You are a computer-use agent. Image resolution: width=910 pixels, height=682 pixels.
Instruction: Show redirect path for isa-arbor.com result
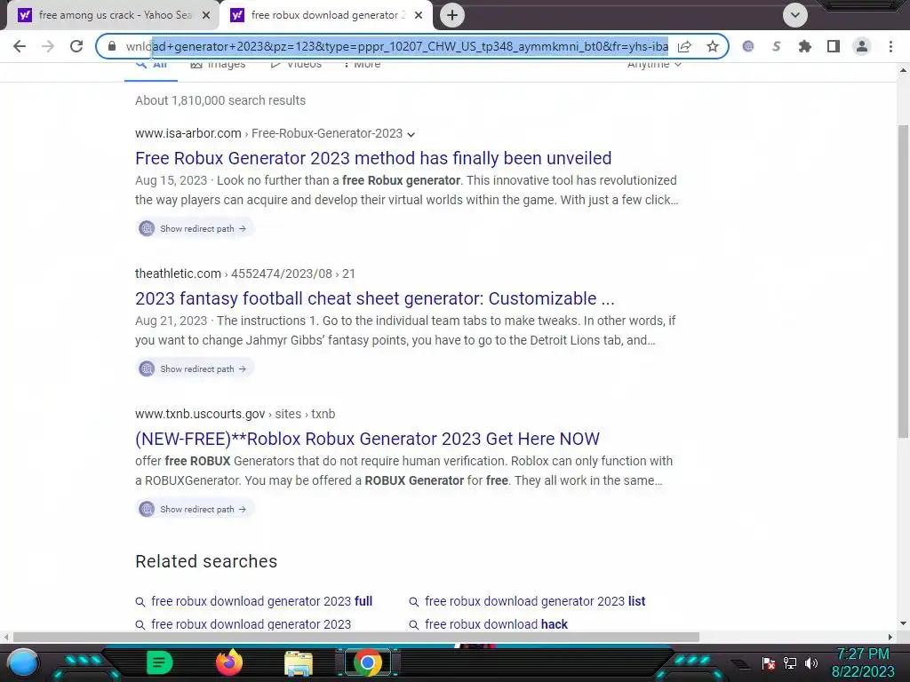(x=195, y=228)
